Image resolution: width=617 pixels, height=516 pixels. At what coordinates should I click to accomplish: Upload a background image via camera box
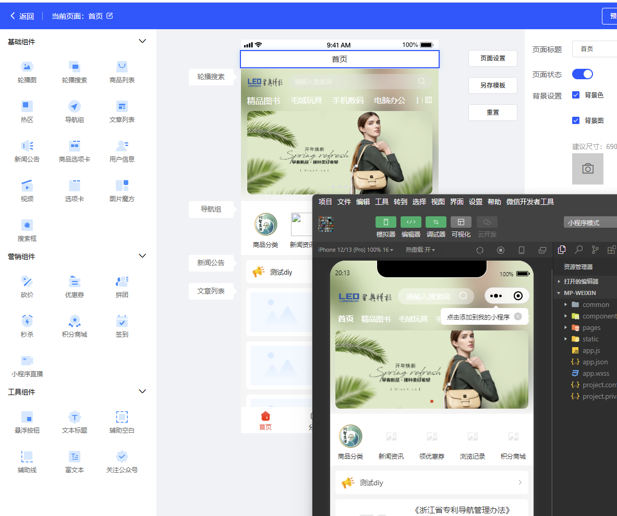tap(587, 169)
